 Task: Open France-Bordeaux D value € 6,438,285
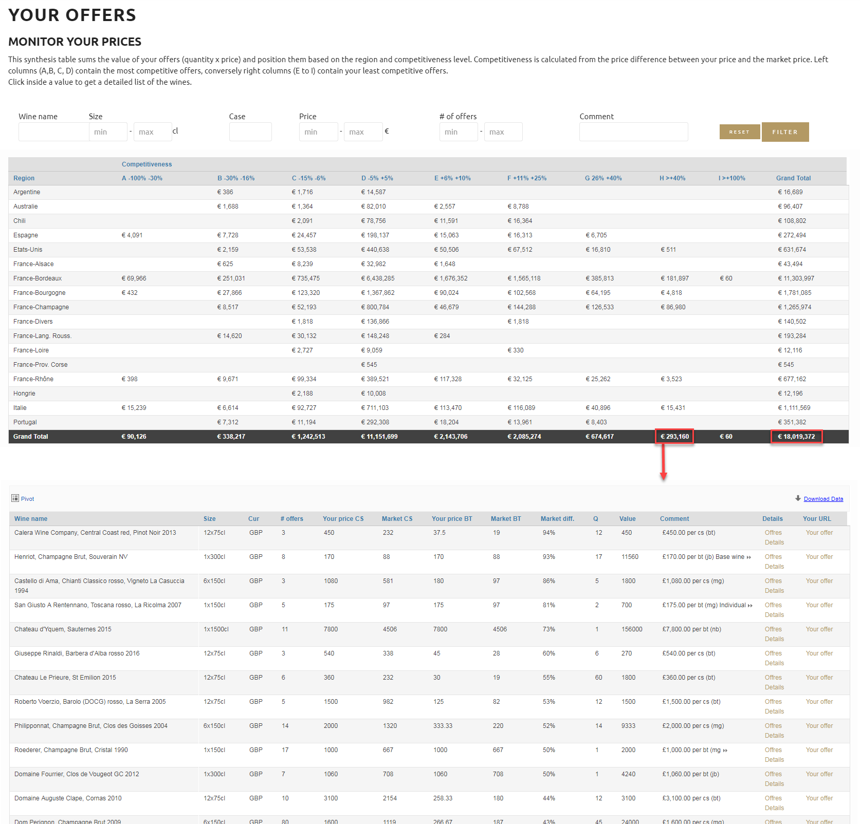coord(378,278)
